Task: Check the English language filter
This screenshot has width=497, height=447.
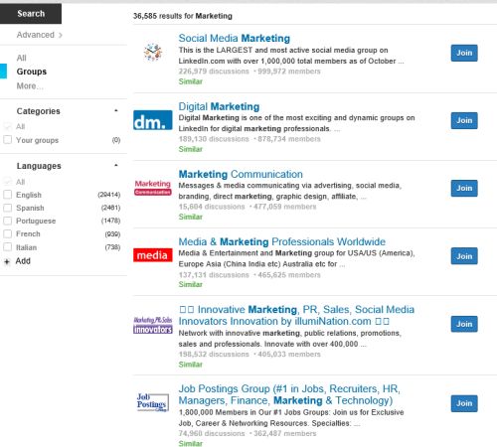Action: tap(7, 195)
